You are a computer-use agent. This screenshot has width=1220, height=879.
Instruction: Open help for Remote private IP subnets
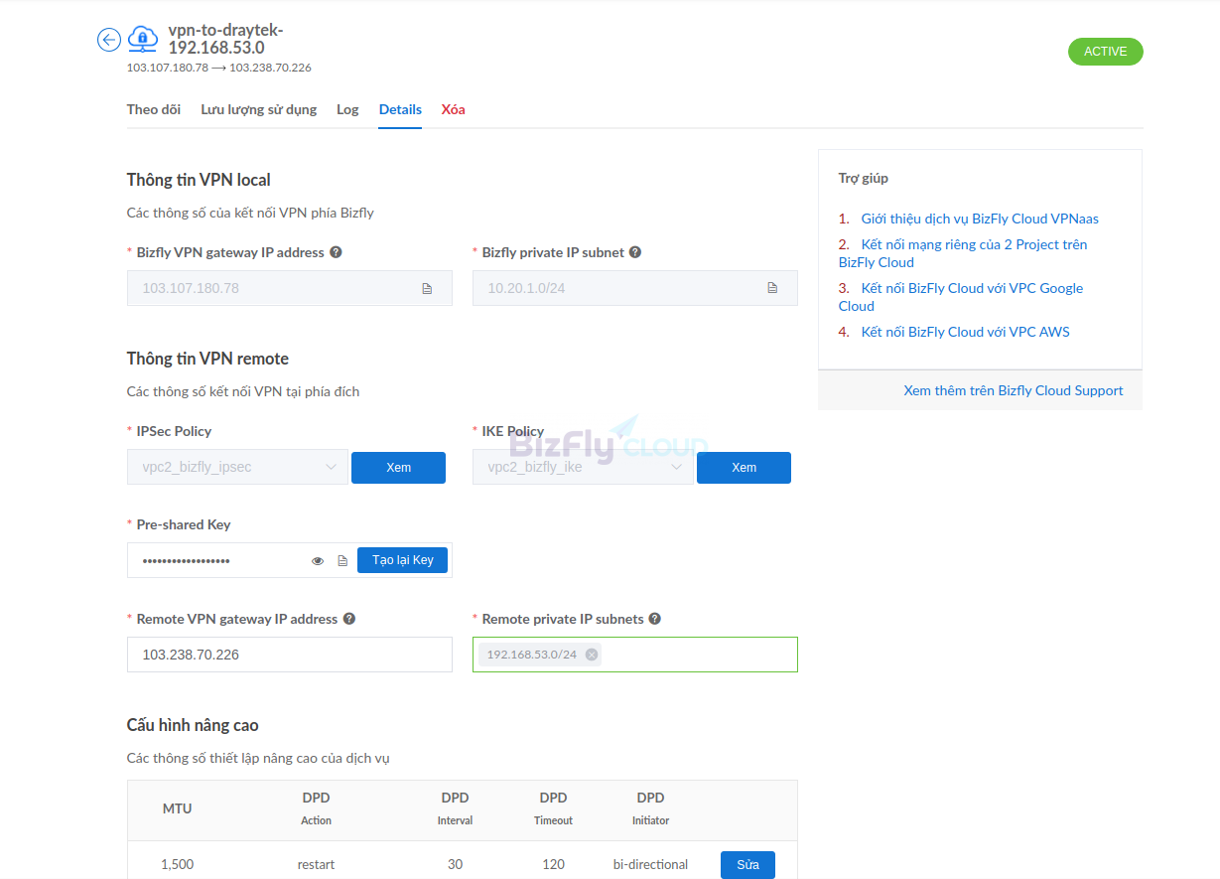655,619
